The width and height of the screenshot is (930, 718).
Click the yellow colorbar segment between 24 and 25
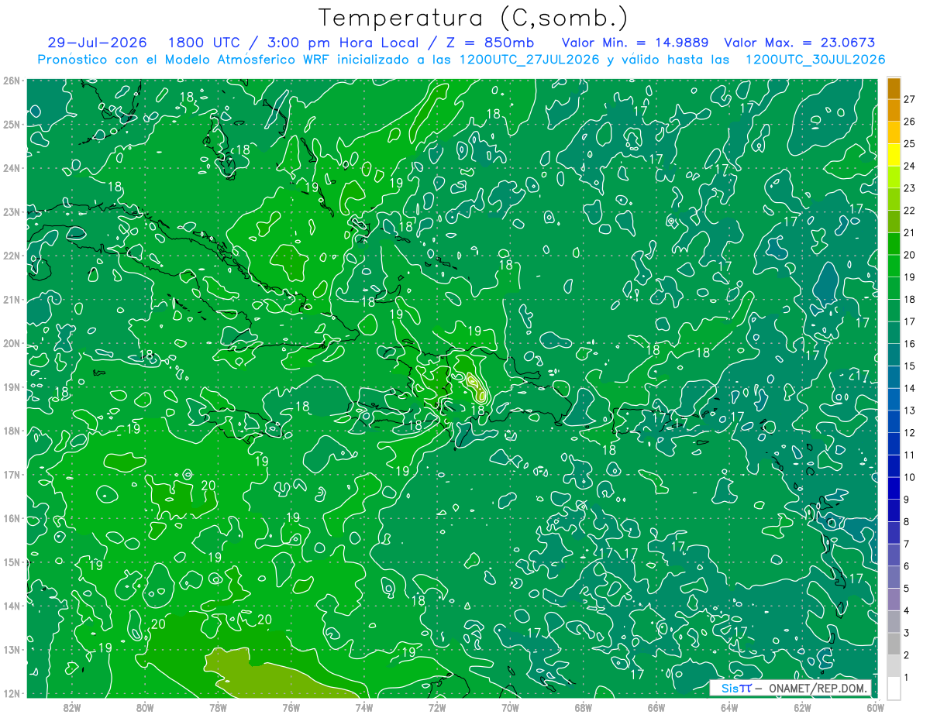894,154
